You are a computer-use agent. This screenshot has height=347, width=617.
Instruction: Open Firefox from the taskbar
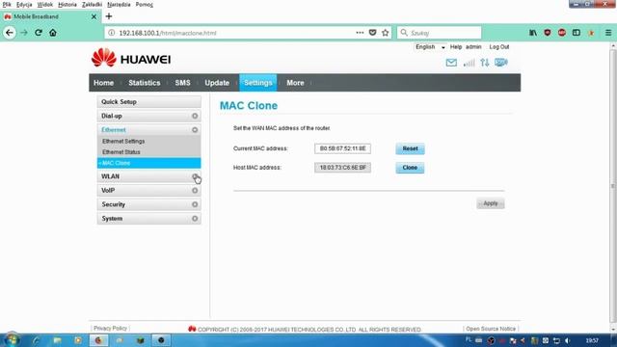click(x=98, y=340)
